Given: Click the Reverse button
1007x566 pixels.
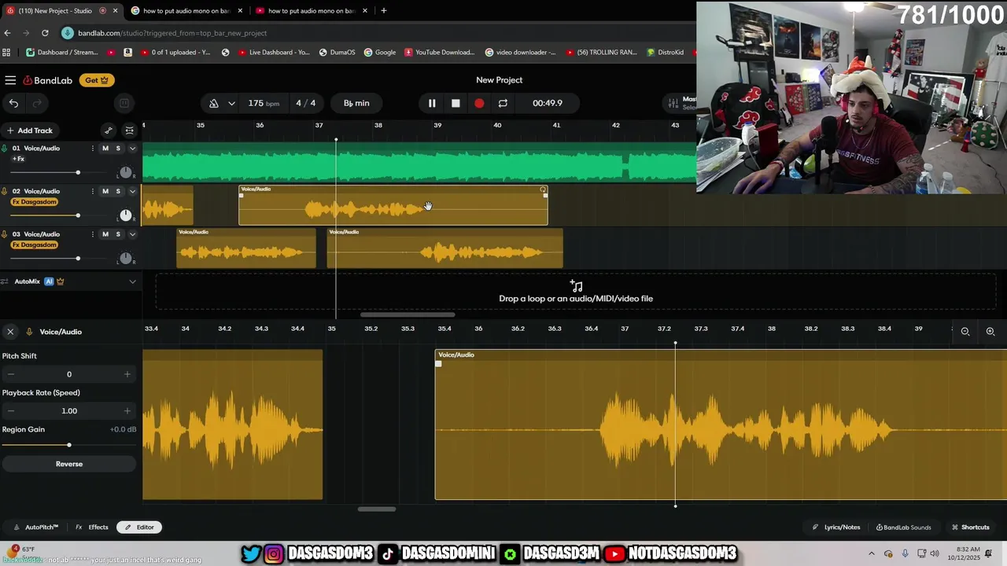Looking at the screenshot, I should click(69, 464).
